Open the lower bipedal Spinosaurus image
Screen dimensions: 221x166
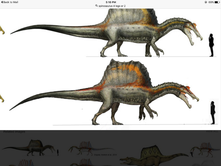104,92
